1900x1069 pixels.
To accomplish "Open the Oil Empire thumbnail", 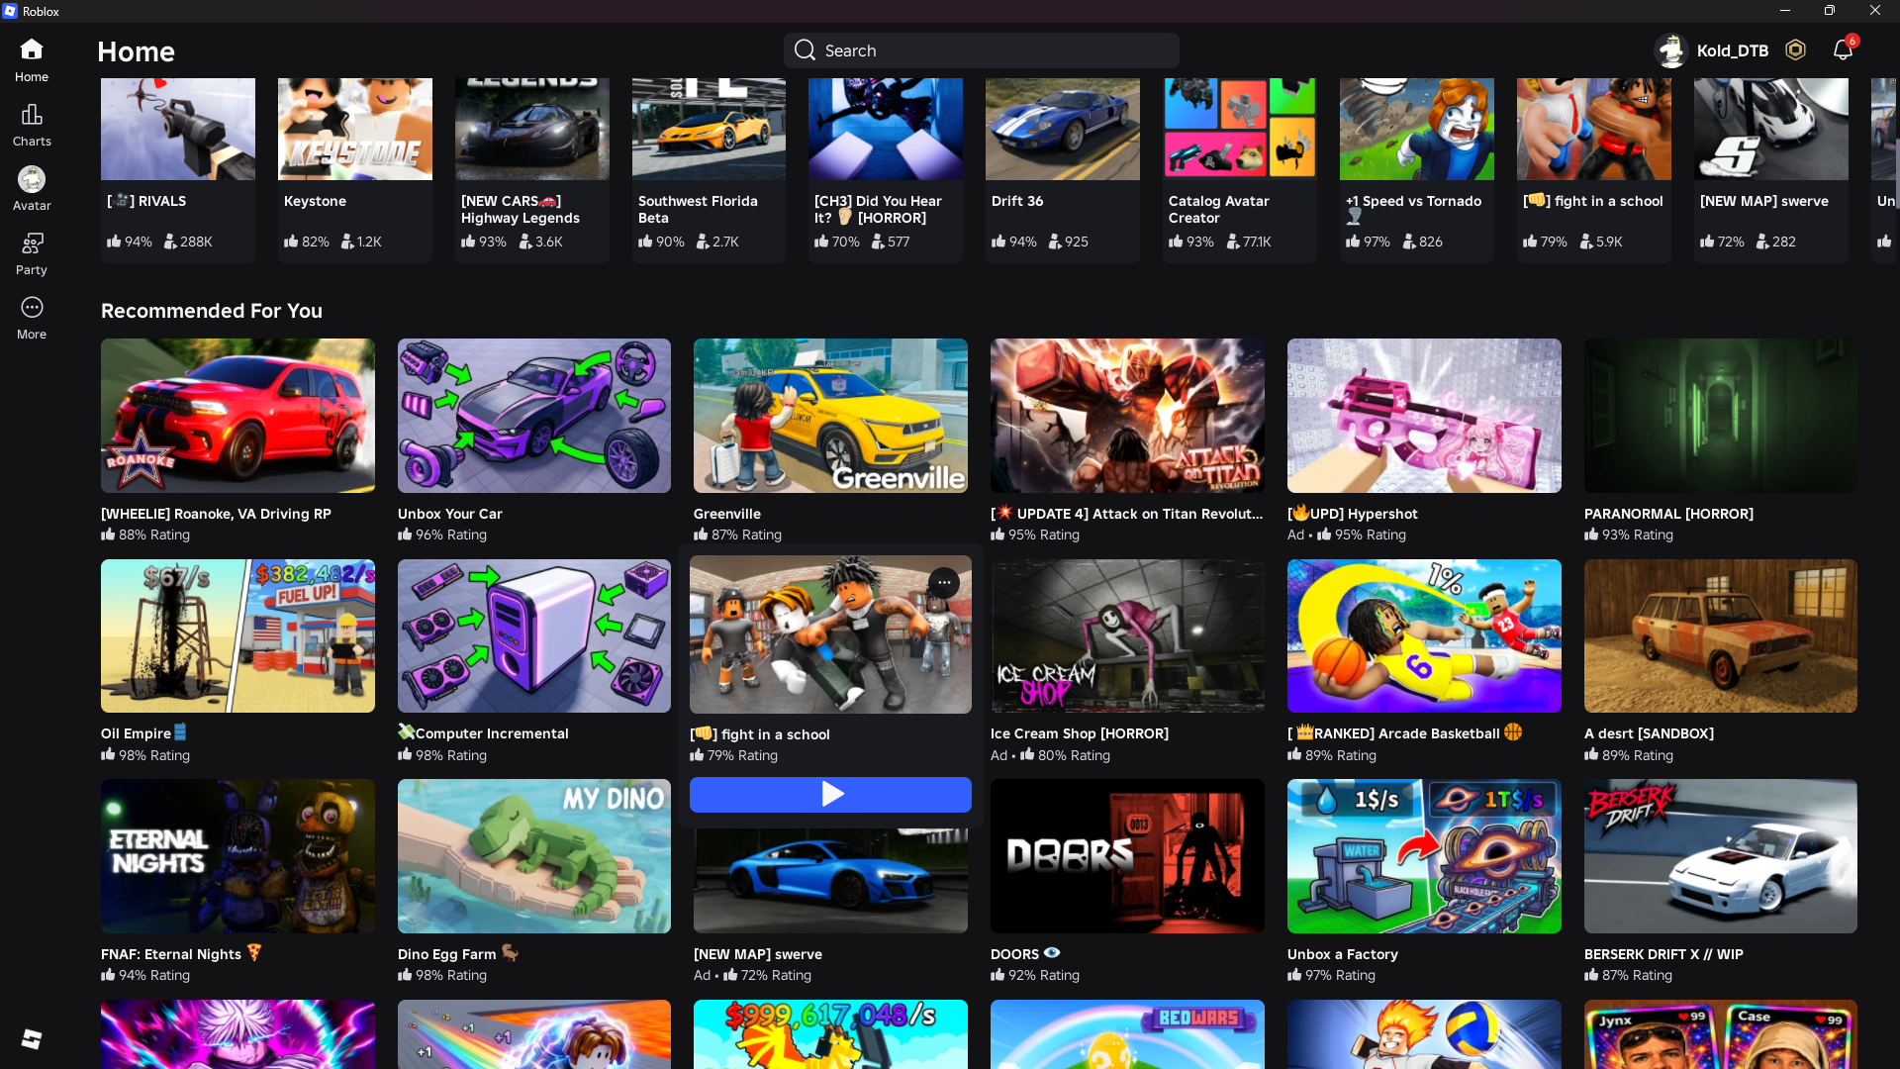I will [x=237, y=635].
